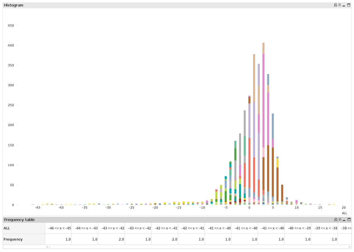Image resolution: width=354 pixels, height=252 pixels.
Task: Click frequency value under -40 <= x < -39
Action: coord(298,239)
